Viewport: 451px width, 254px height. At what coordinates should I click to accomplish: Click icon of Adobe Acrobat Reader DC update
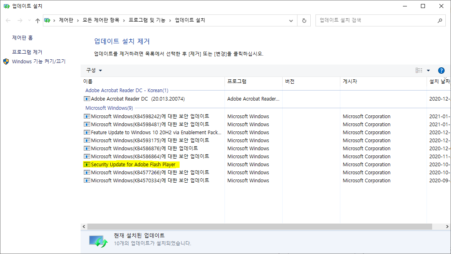pos(87,99)
